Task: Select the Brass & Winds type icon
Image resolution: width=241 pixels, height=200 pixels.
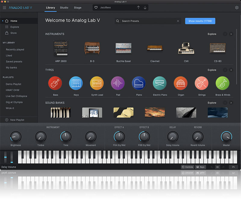Action: [x=223, y=83]
